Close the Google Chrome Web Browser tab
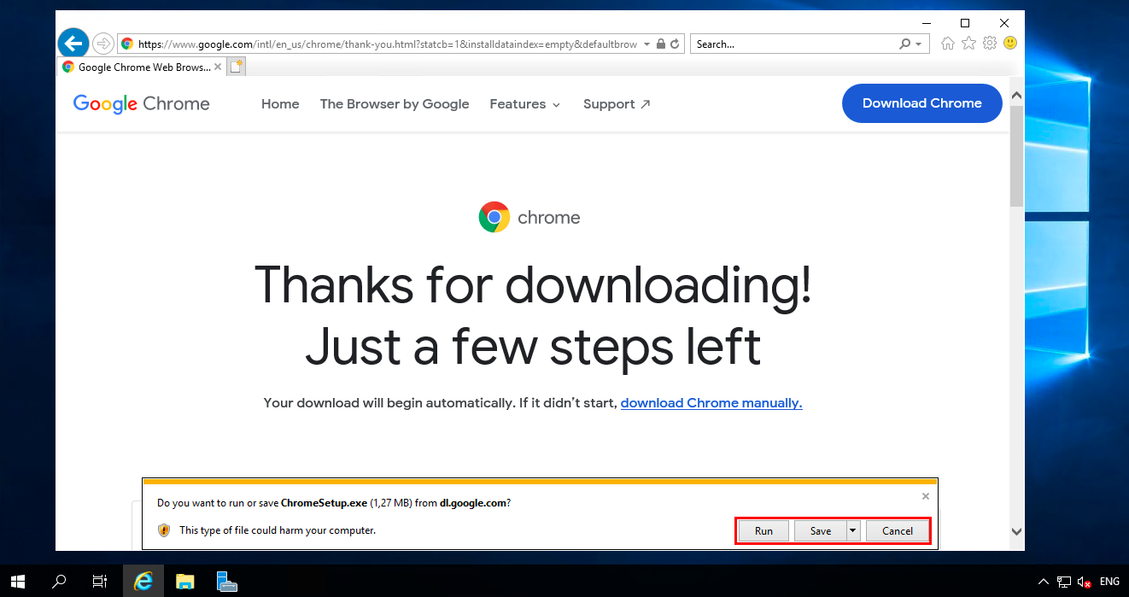 [218, 67]
